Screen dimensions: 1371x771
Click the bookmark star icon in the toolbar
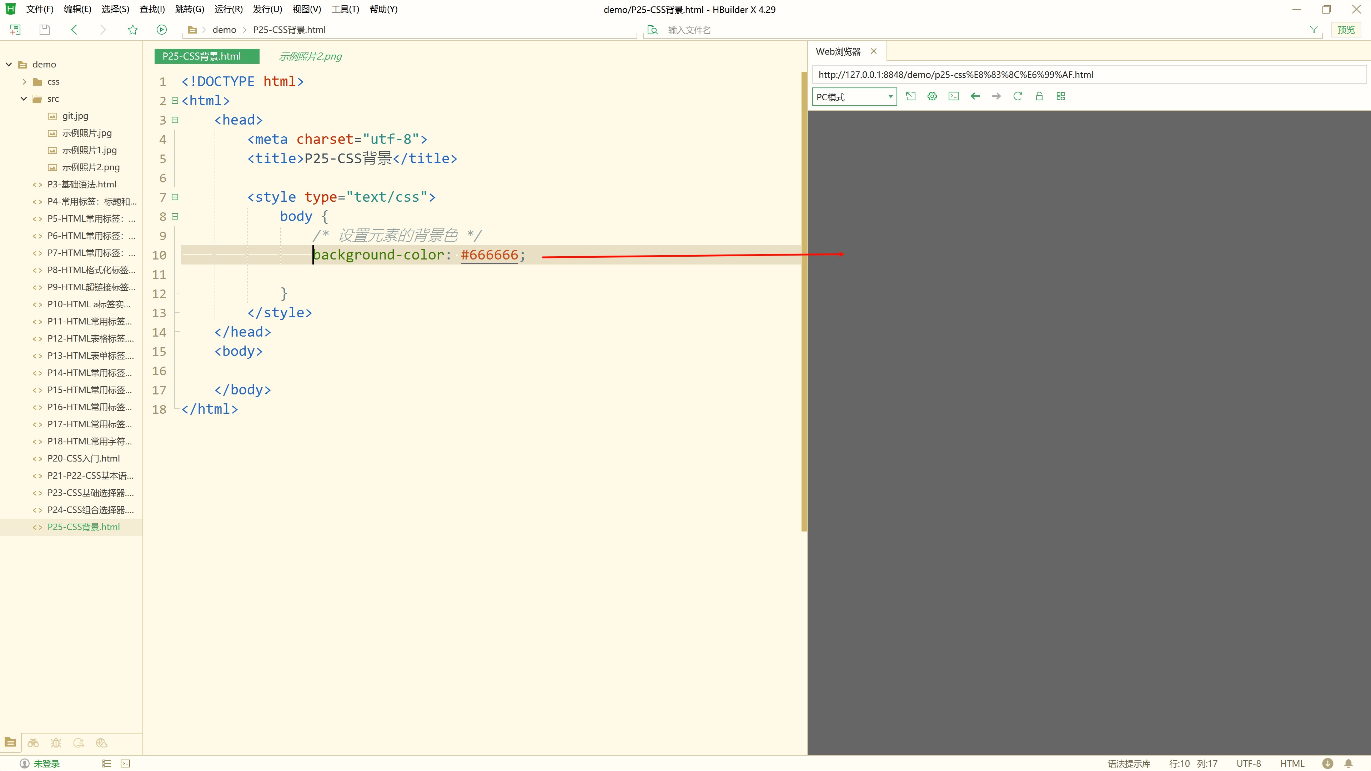click(x=132, y=30)
